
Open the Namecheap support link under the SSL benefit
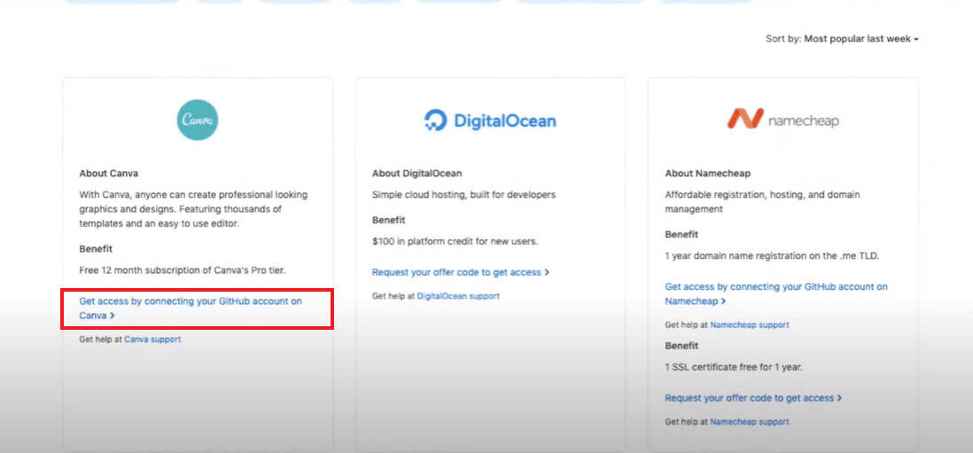750,422
